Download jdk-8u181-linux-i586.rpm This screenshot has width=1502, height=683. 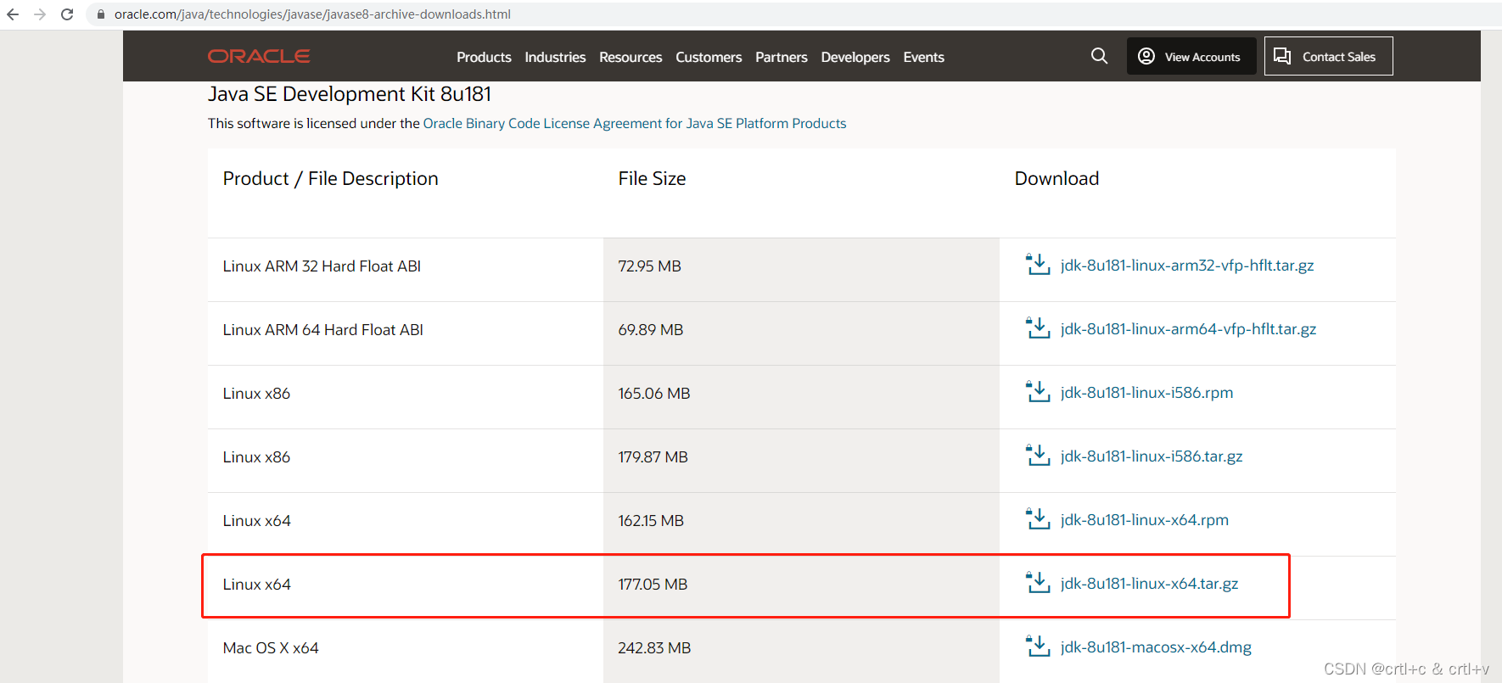click(1146, 392)
